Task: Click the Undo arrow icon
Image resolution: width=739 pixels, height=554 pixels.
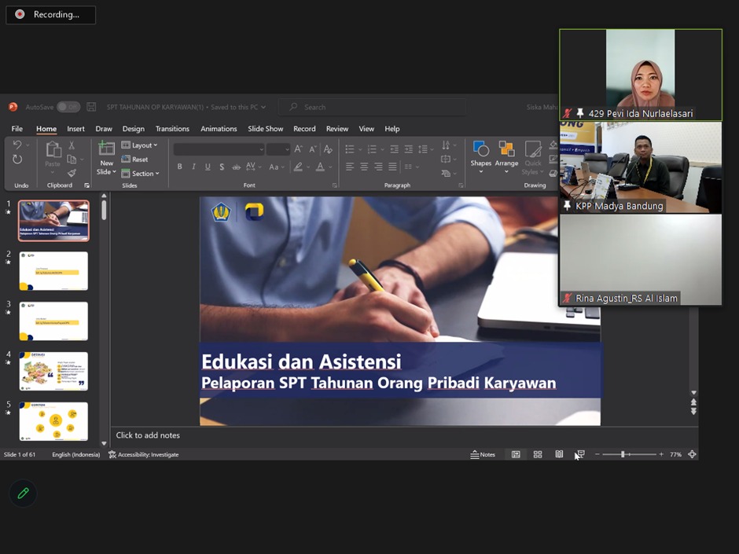Action: [x=17, y=145]
